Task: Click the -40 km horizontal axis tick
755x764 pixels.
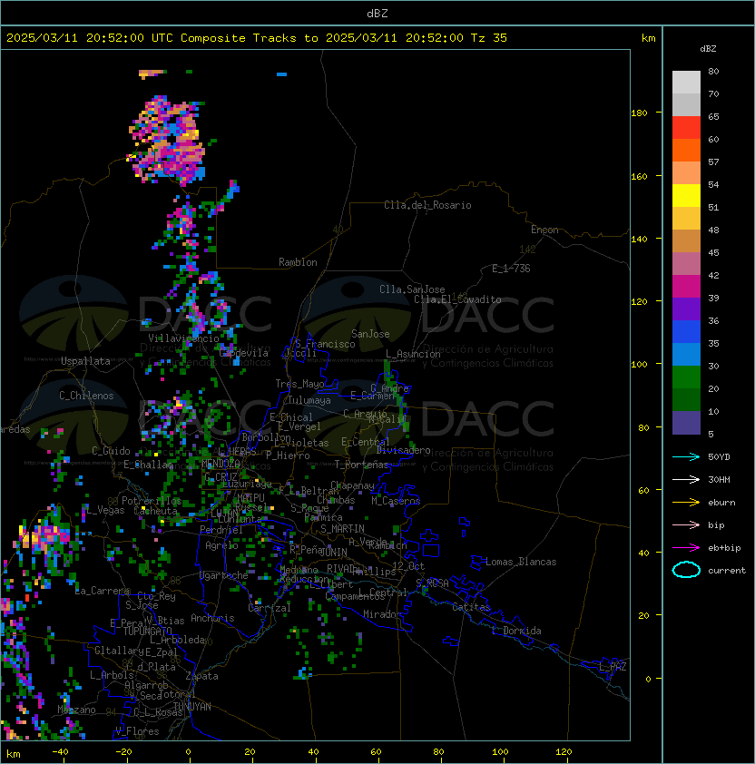Action: (x=60, y=752)
